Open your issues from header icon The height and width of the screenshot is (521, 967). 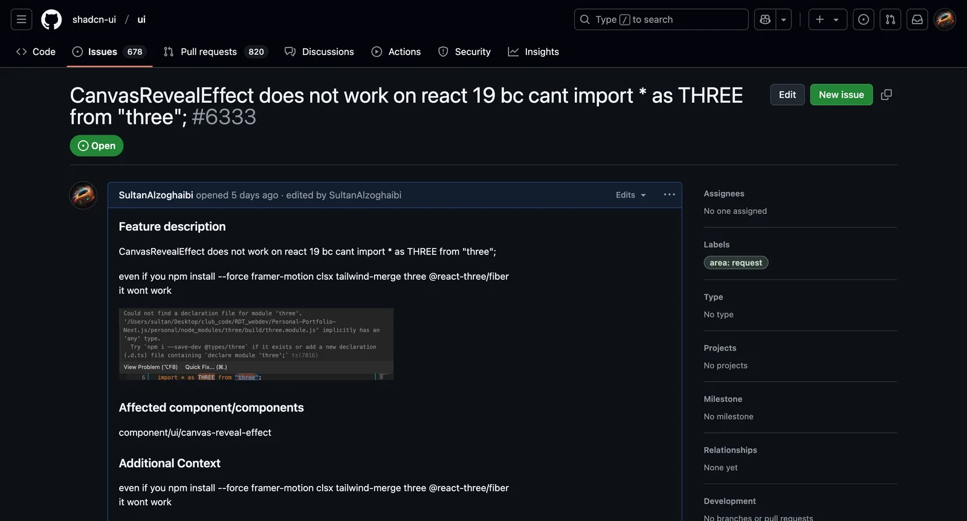864,19
